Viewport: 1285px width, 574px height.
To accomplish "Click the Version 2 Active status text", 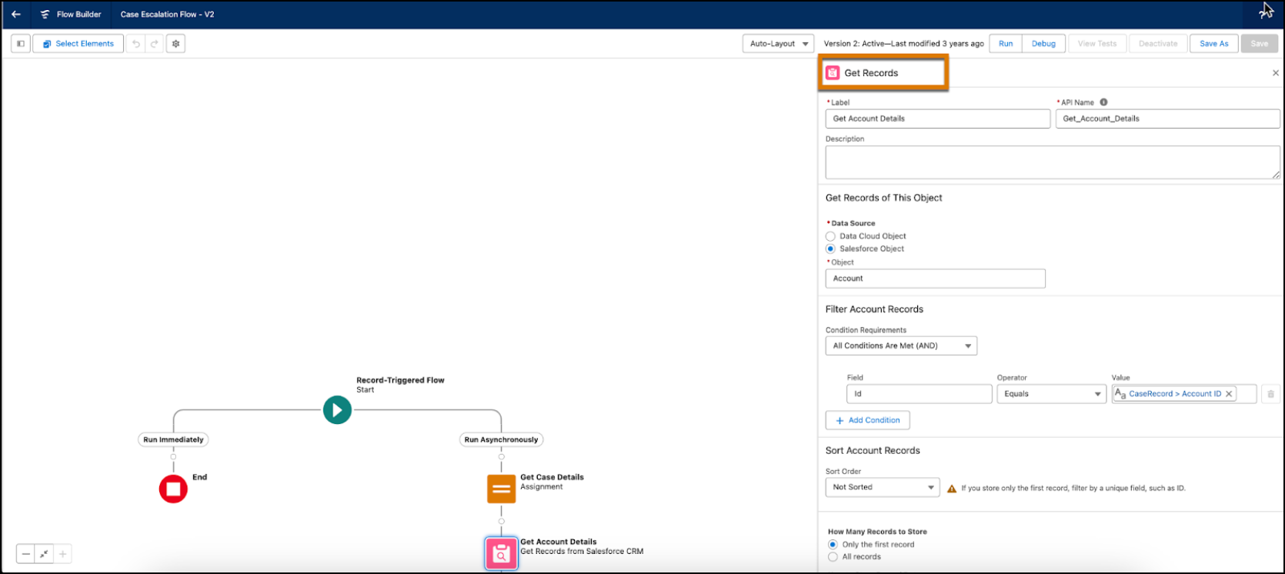I will point(904,44).
